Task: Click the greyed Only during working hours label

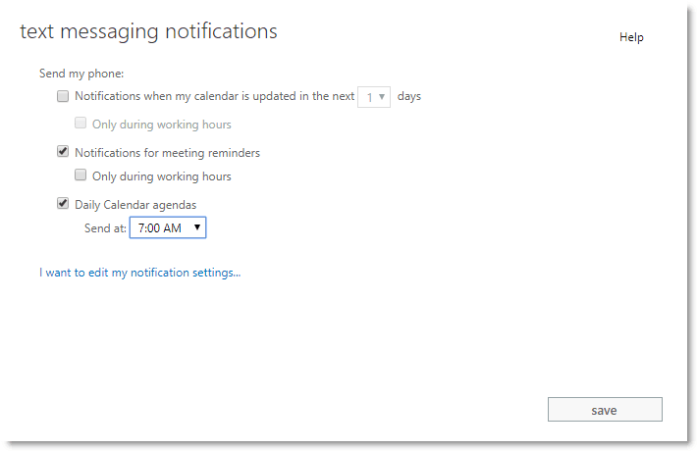Action: [162, 125]
